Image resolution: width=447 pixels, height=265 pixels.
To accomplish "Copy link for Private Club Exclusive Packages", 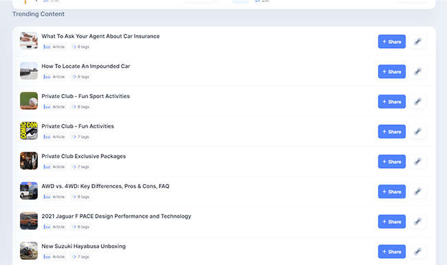I will (x=417, y=161).
